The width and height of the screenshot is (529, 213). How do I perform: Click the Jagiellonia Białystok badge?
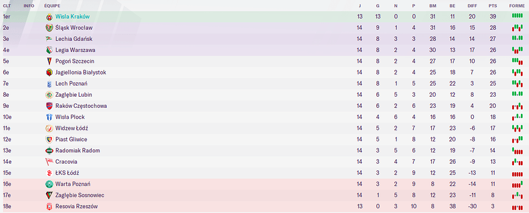pyautogui.click(x=49, y=72)
